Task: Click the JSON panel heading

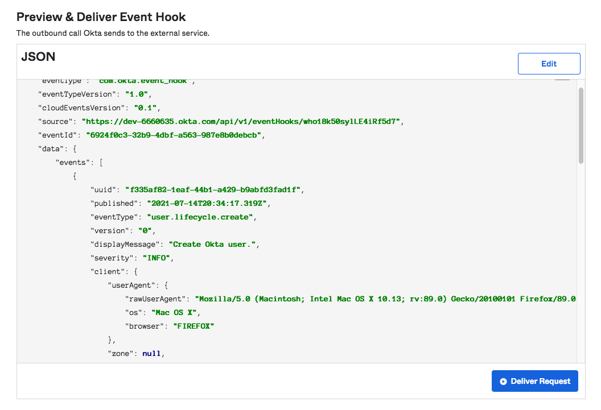Action: tap(38, 57)
